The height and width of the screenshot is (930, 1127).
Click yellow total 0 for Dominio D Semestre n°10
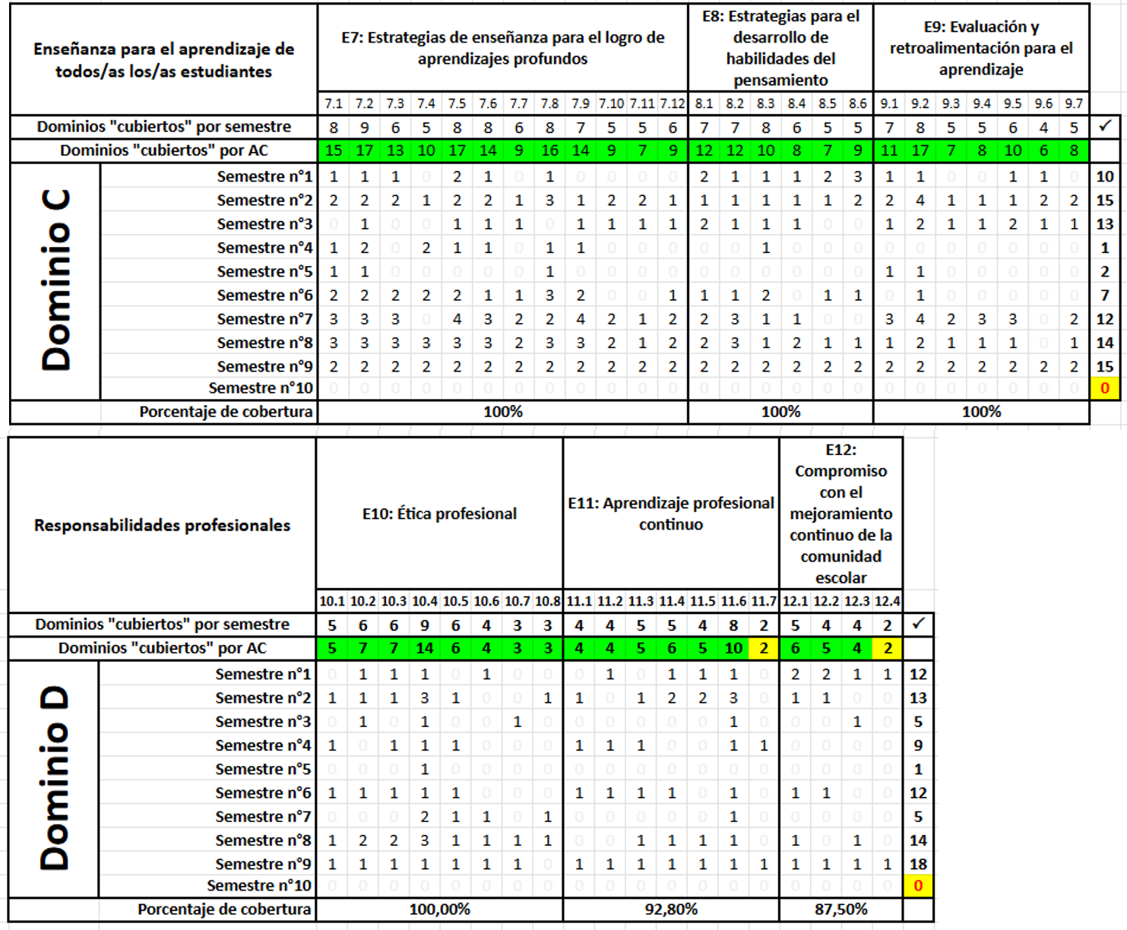[x=918, y=886]
